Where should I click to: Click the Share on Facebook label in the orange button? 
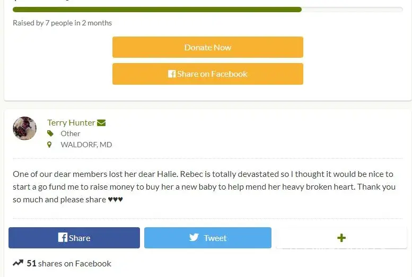[x=212, y=74]
